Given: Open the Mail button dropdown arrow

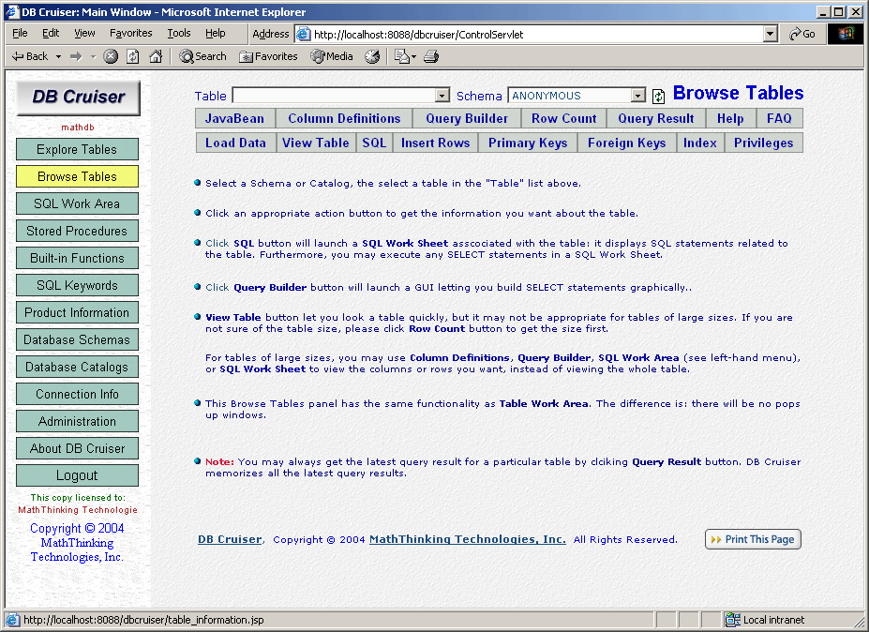Looking at the screenshot, I should pos(413,56).
